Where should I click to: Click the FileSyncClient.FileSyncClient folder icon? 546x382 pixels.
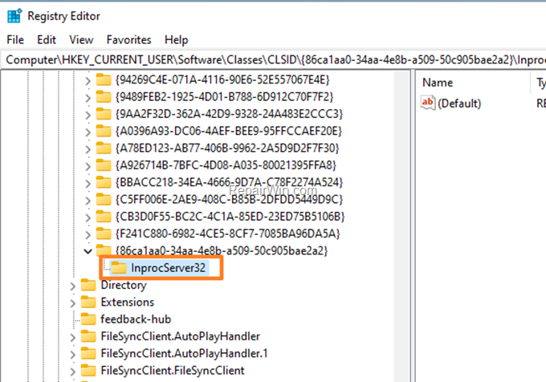88,370
